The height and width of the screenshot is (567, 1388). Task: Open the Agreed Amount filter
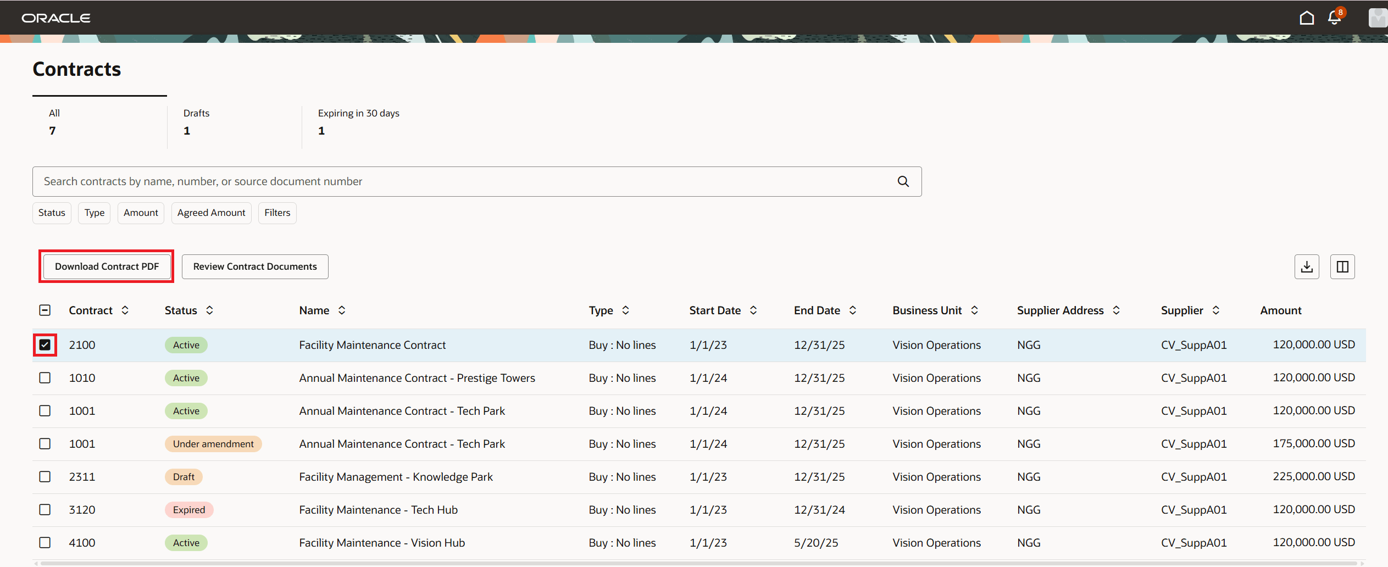tap(211, 213)
